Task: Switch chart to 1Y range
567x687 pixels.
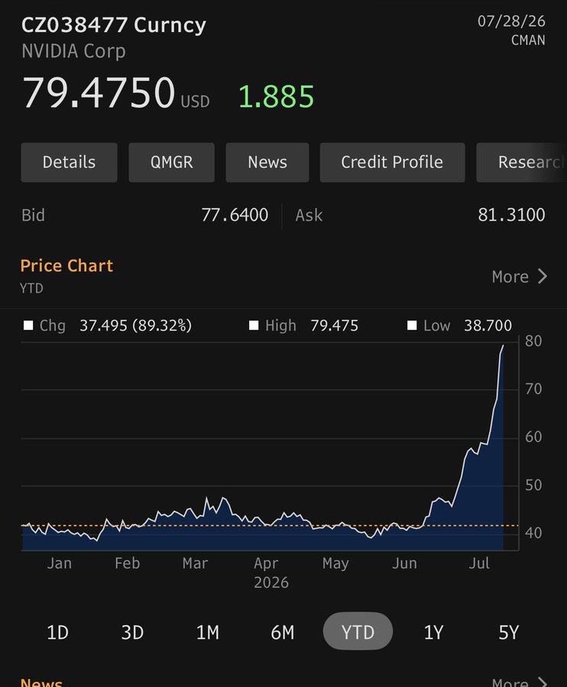Action: (x=433, y=632)
